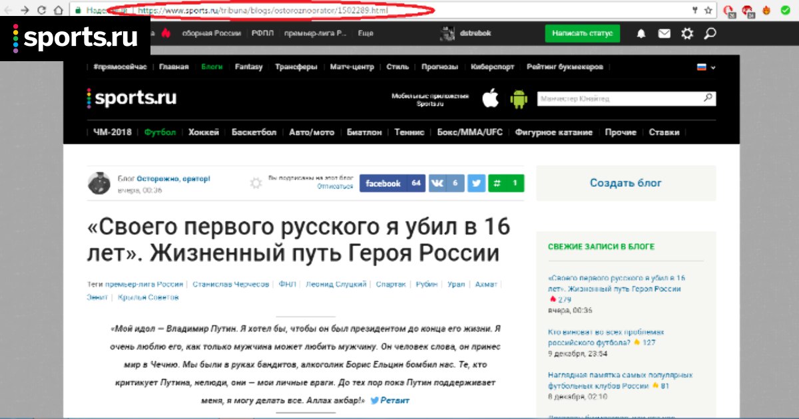Screen dimensions: 799x419
Task: Open sidebar post Кто виновет во всех проблемах
Action: point(607,337)
